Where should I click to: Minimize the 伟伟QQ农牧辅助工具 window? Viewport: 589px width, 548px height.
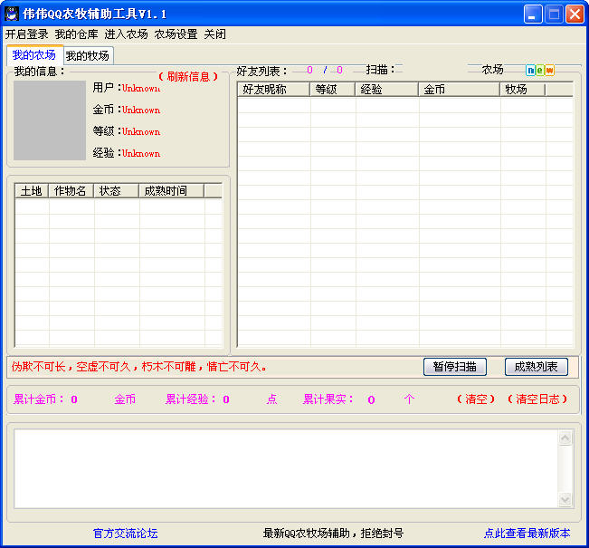click(533, 14)
